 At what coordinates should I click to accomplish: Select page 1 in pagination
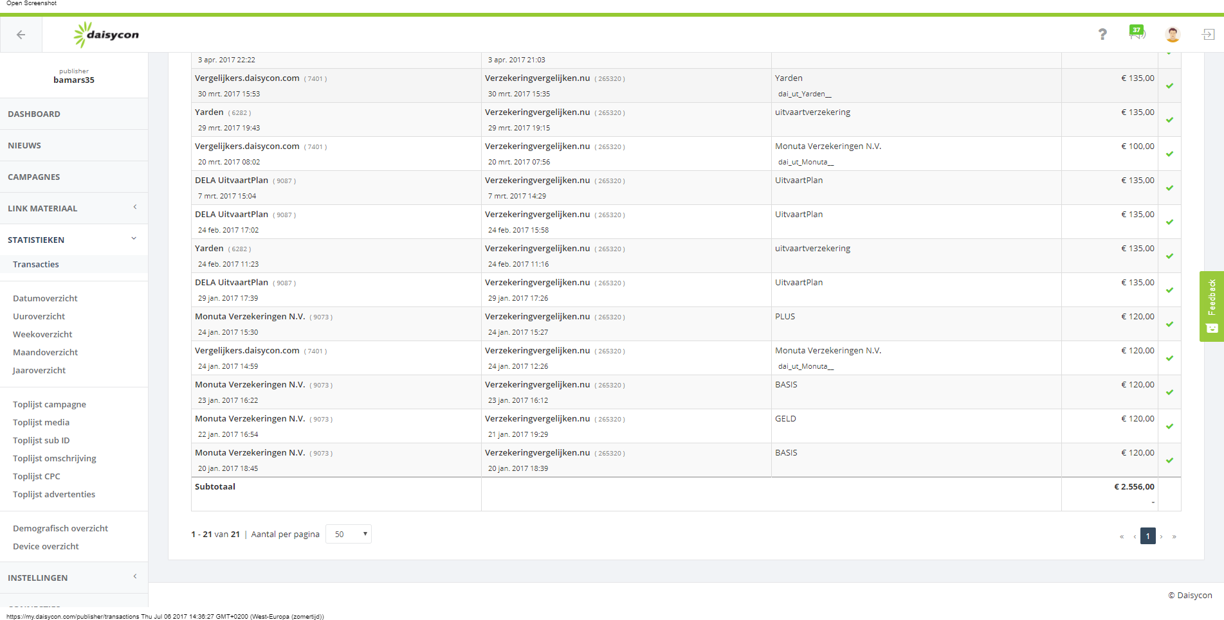(1148, 536)
